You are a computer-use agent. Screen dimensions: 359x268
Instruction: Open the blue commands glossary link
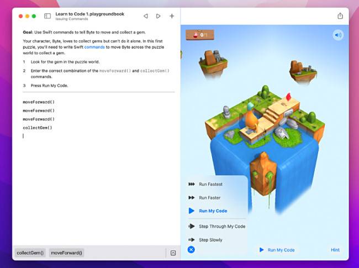tap(94, 47)
